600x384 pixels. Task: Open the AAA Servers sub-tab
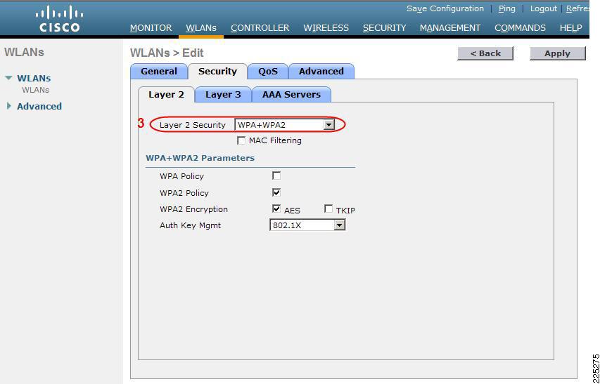[x=291, y=95]
